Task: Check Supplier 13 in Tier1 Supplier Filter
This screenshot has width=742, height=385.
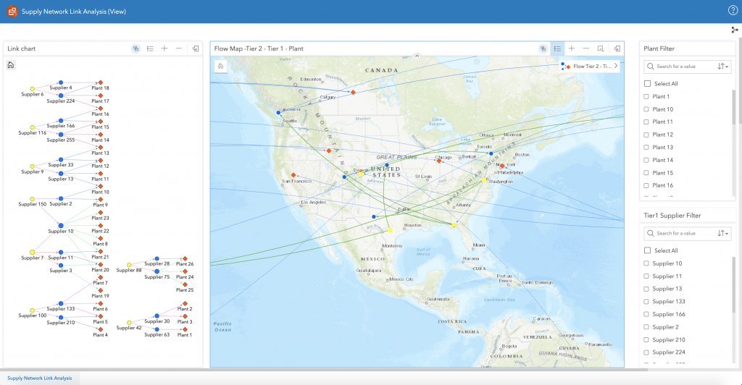Action: pyautogui.click(x=646, y=289)
